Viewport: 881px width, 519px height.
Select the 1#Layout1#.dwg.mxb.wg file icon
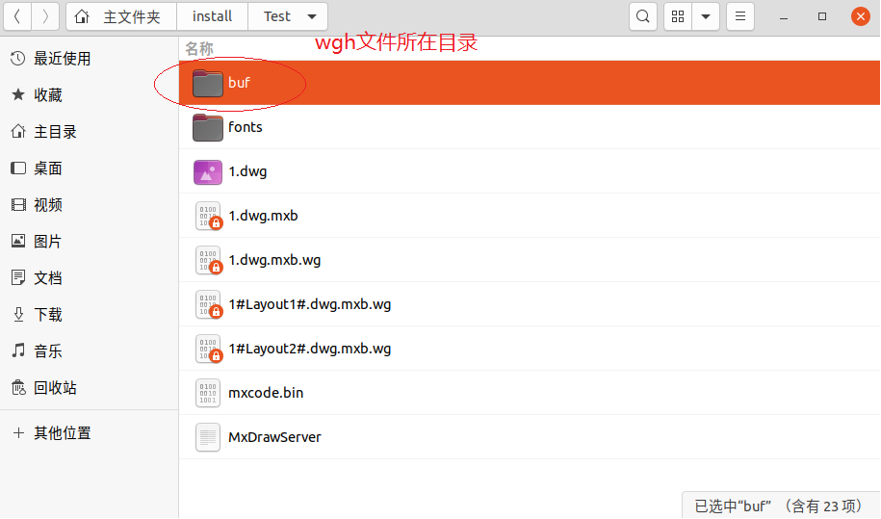click(208, 305)
